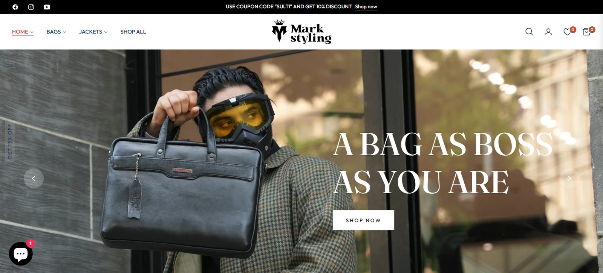Open the Facebook page icon
Screen dimensions: 603x273
tap(15, 7)
